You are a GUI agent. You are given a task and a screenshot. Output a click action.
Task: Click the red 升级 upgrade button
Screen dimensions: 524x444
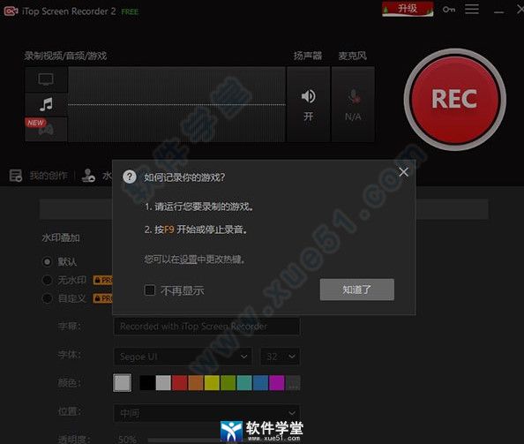pyautogui.click(x=408, y=9)
